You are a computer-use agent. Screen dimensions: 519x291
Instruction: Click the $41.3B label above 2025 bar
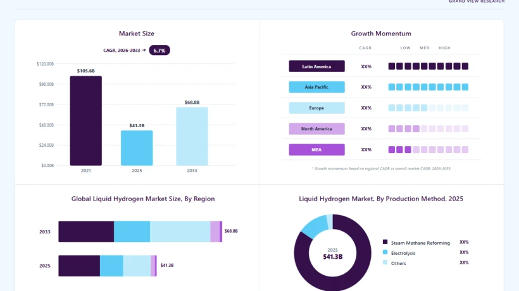137,125
